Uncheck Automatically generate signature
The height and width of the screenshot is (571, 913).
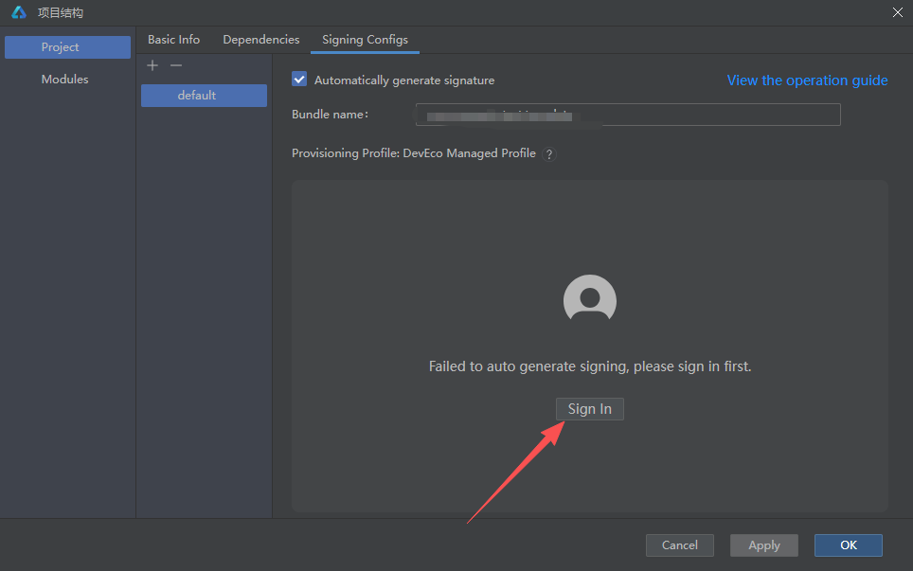tap(299, 80)
